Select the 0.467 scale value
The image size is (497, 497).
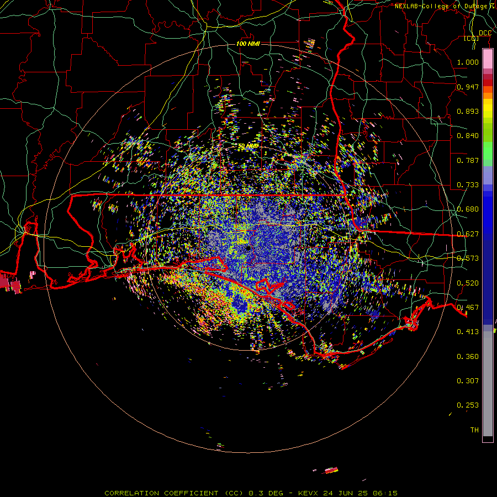[x=468, y=307]
